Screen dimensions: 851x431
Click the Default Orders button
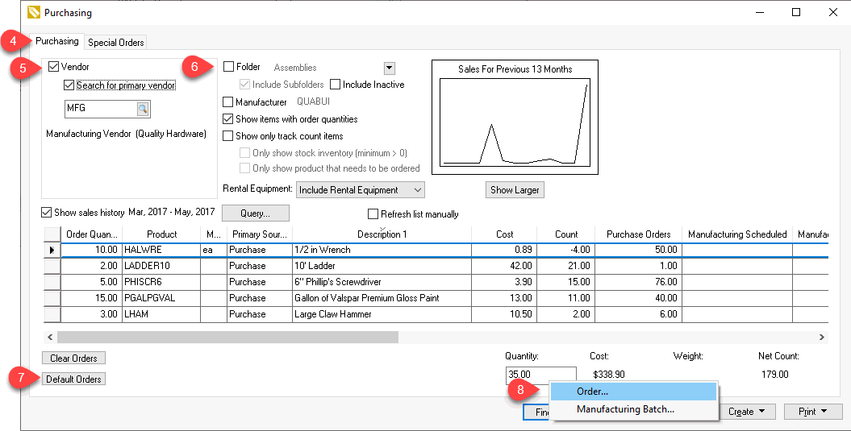74,379
